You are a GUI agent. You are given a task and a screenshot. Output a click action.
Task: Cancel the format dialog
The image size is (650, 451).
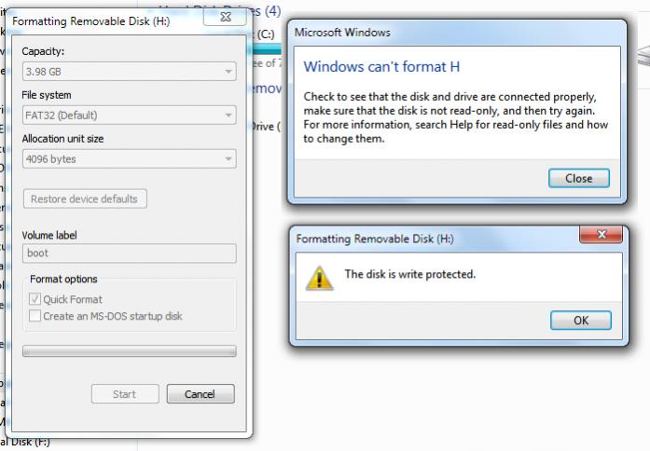coord(201,394)
